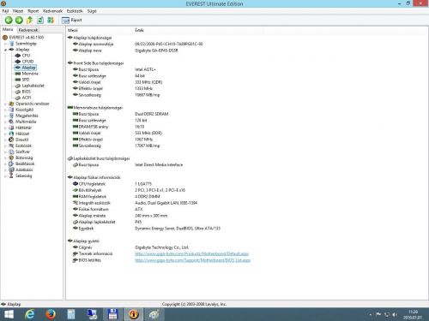Go back with the green left arrow
Viewport: 429px width, 321px height.
click(x=9, y=20)
